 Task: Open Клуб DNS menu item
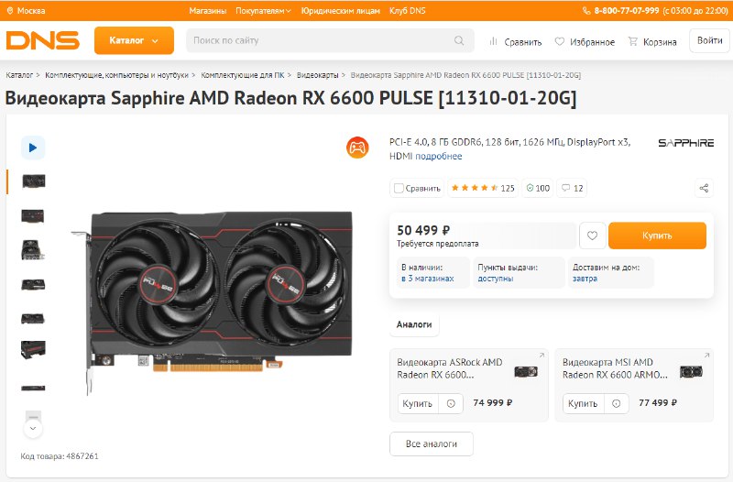click(408, 10)
